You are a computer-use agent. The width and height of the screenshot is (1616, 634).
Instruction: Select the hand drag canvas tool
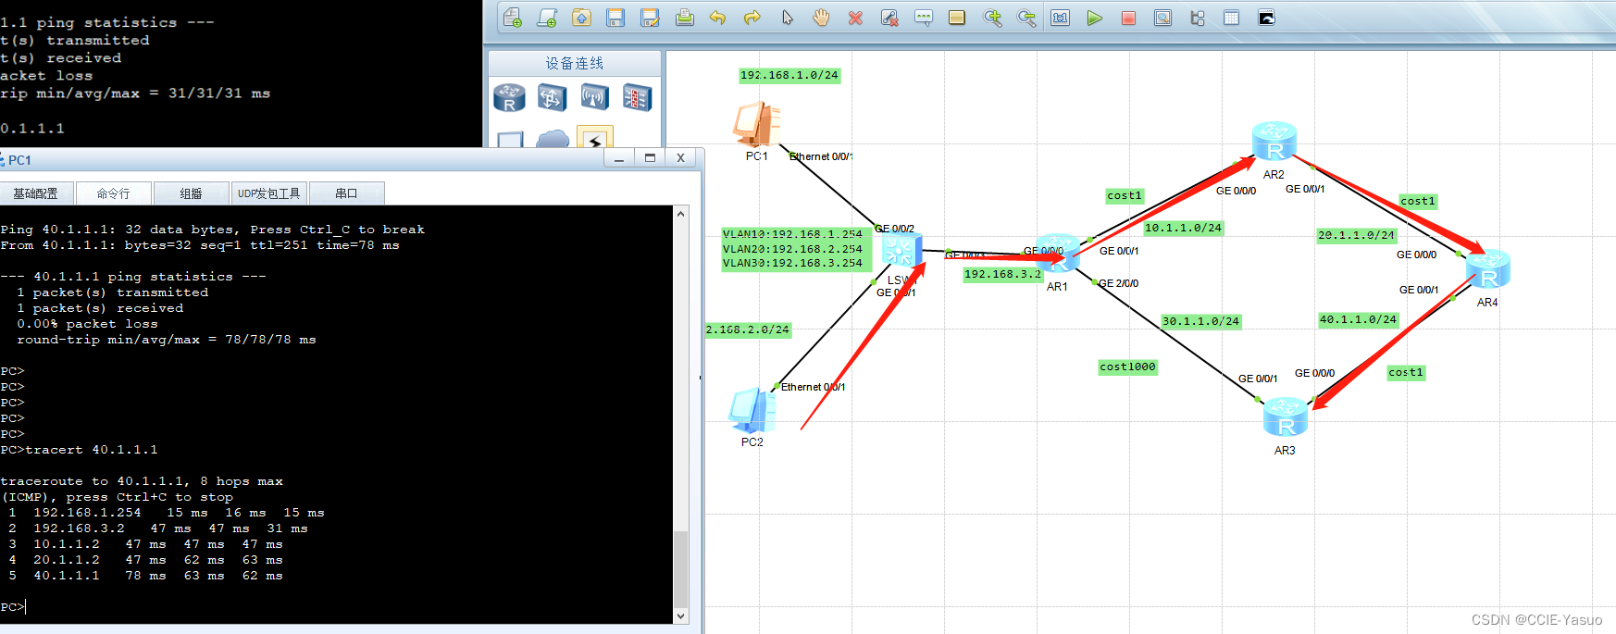tap(821, 18)
